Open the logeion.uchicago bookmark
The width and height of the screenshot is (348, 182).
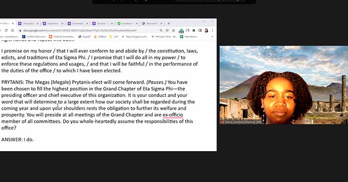pos(134,37)
